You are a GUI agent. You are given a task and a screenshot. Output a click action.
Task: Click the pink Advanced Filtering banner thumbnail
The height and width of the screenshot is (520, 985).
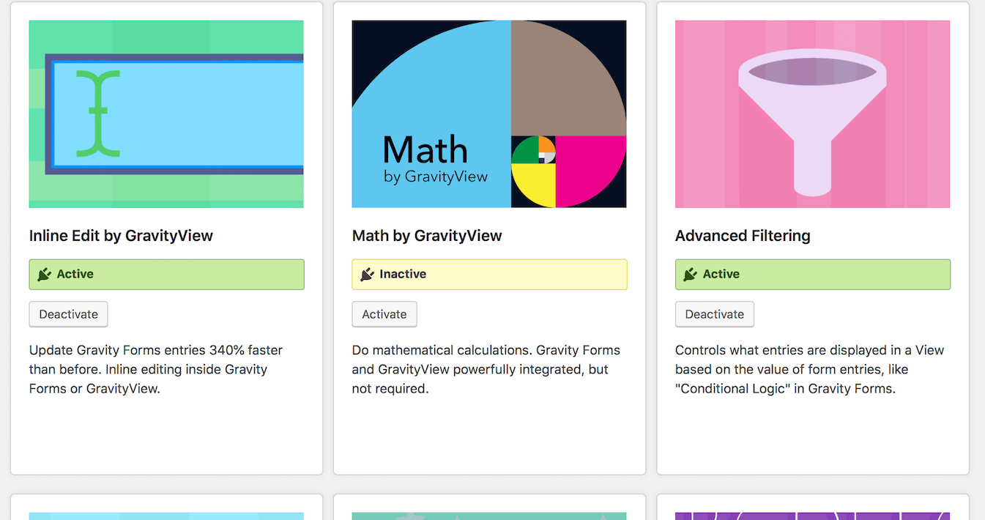[812, 114]
